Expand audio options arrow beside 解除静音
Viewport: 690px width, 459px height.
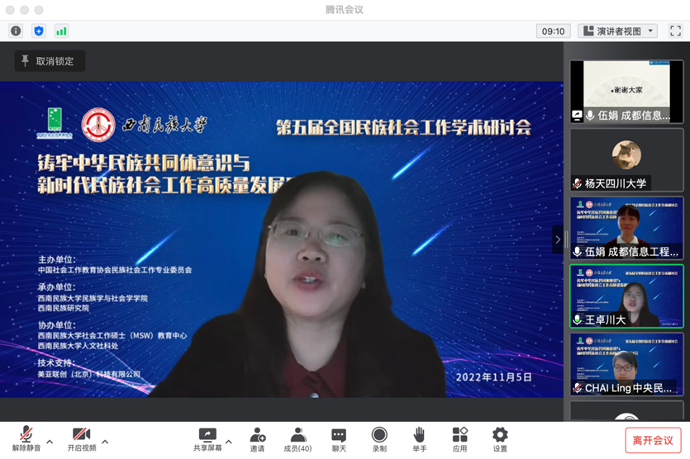click(x=50, y=442)
